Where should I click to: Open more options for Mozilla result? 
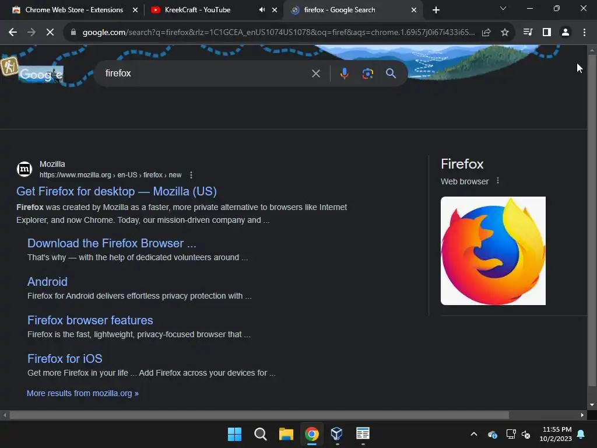click(191, 175)
